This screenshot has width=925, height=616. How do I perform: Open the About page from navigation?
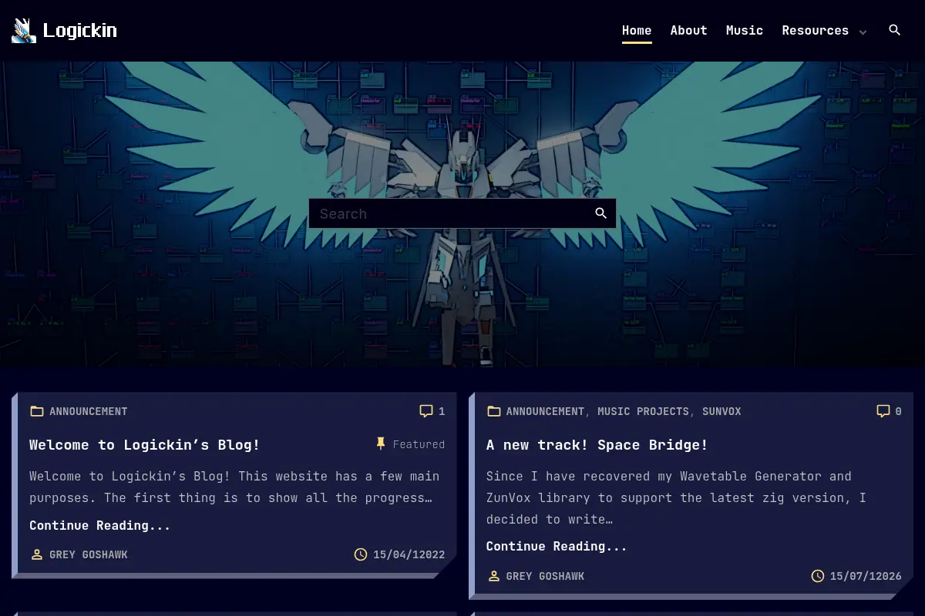pos(688,31)
